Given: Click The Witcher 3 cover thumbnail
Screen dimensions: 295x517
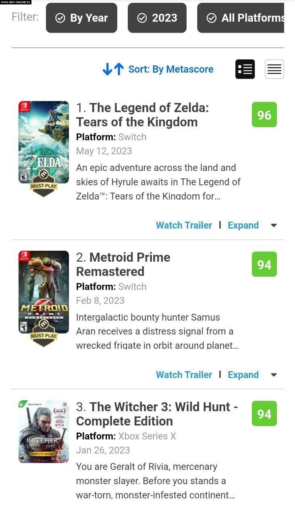Looking at the screenshot, I should tap(44, 431).
